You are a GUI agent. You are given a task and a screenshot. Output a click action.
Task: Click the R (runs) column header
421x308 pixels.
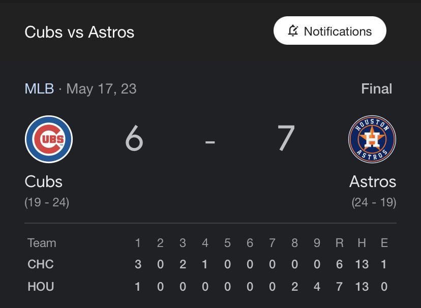339,243
